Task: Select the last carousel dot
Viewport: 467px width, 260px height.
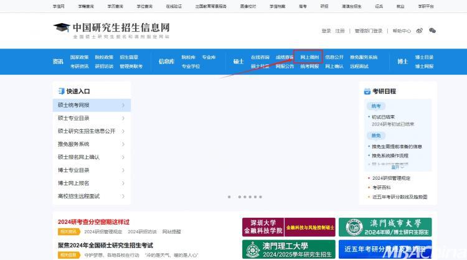Action: point(260,197)
